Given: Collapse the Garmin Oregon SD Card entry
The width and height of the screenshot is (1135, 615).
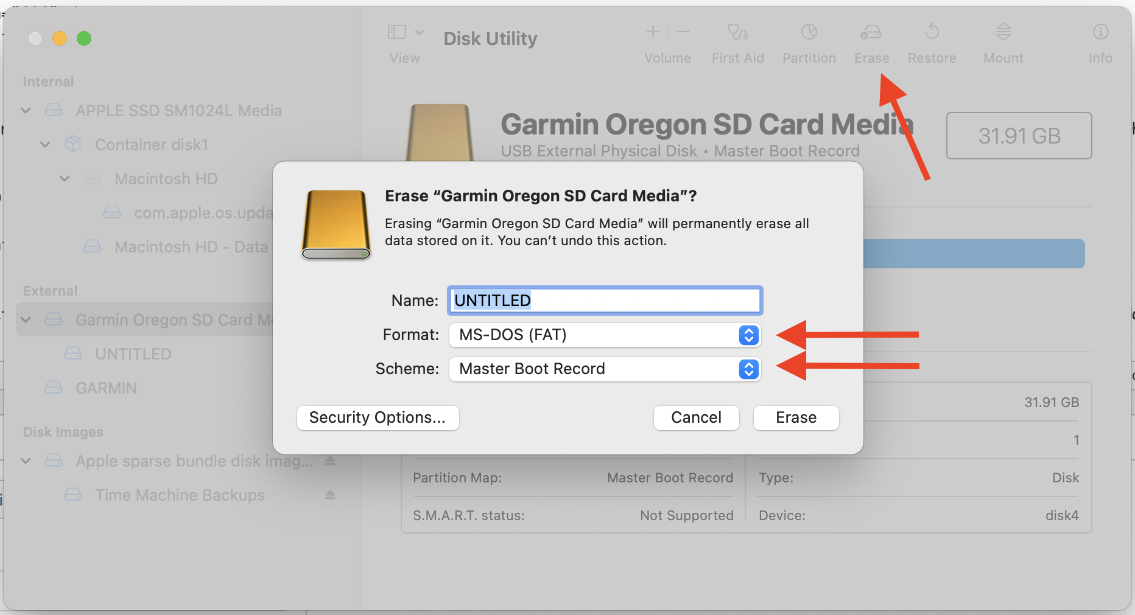Looking at the screenshot, I should pos(26,320).
